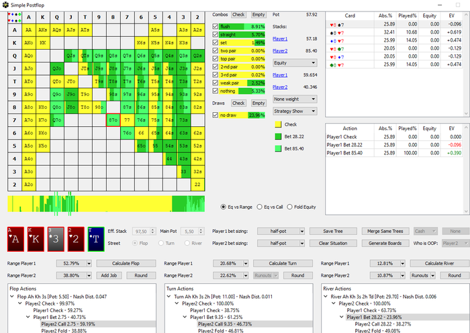Click the Calculate River button

coord(439,263)
